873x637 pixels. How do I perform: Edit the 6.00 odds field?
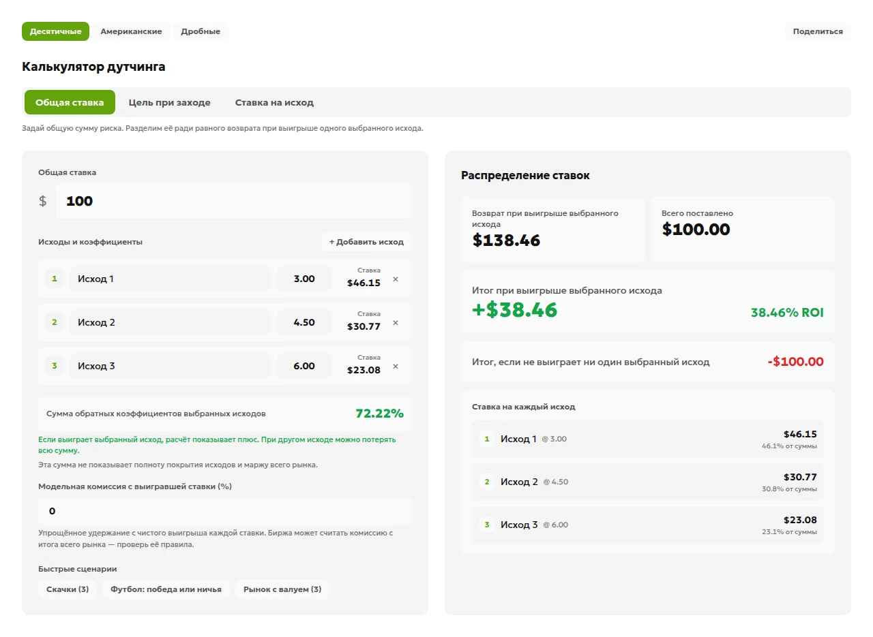tap(304, 366)
